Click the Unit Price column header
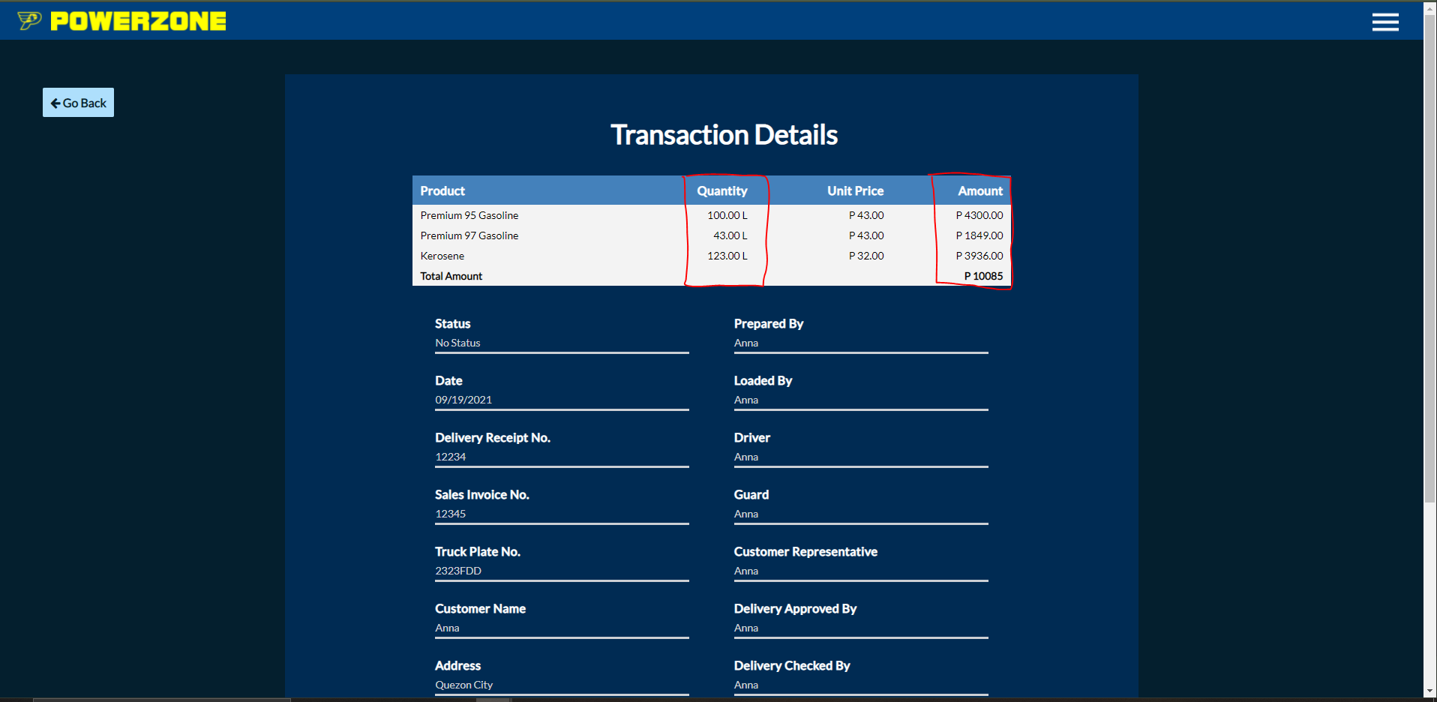 855,190
